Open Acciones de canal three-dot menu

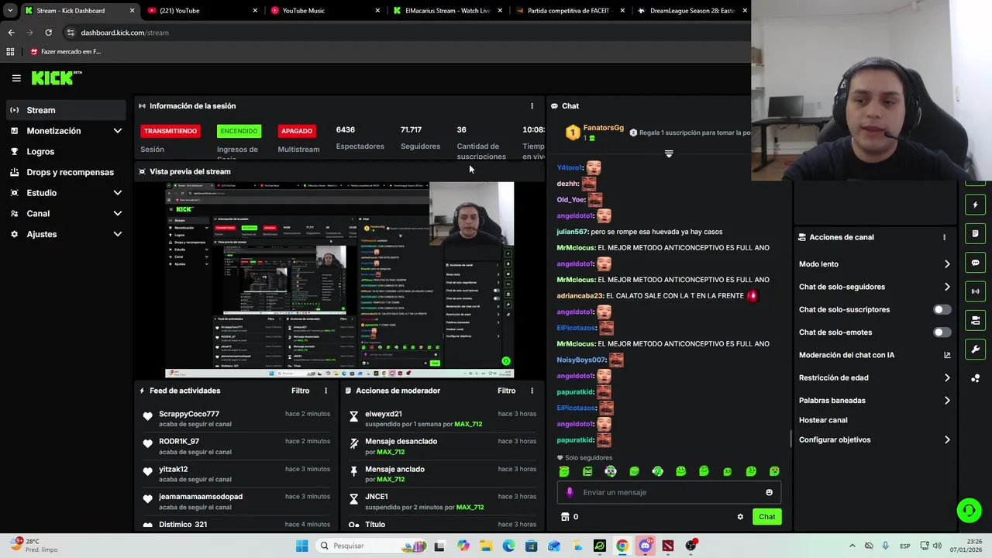click(x=944, y=237)
